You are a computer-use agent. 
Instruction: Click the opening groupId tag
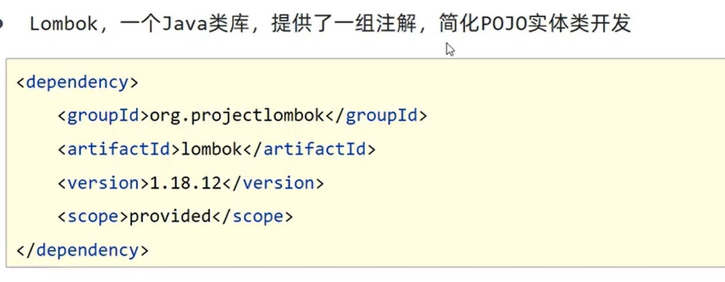[x=103, y=115]
